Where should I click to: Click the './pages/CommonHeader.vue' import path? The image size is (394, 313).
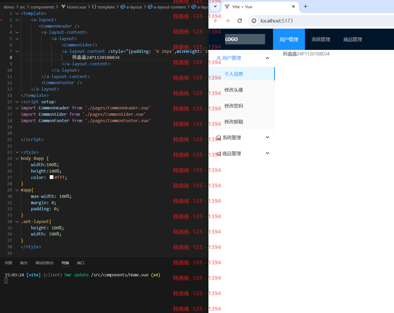[118, 108]
